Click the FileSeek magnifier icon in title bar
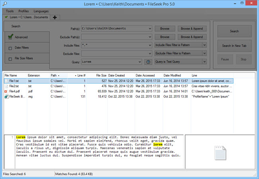 5,4
